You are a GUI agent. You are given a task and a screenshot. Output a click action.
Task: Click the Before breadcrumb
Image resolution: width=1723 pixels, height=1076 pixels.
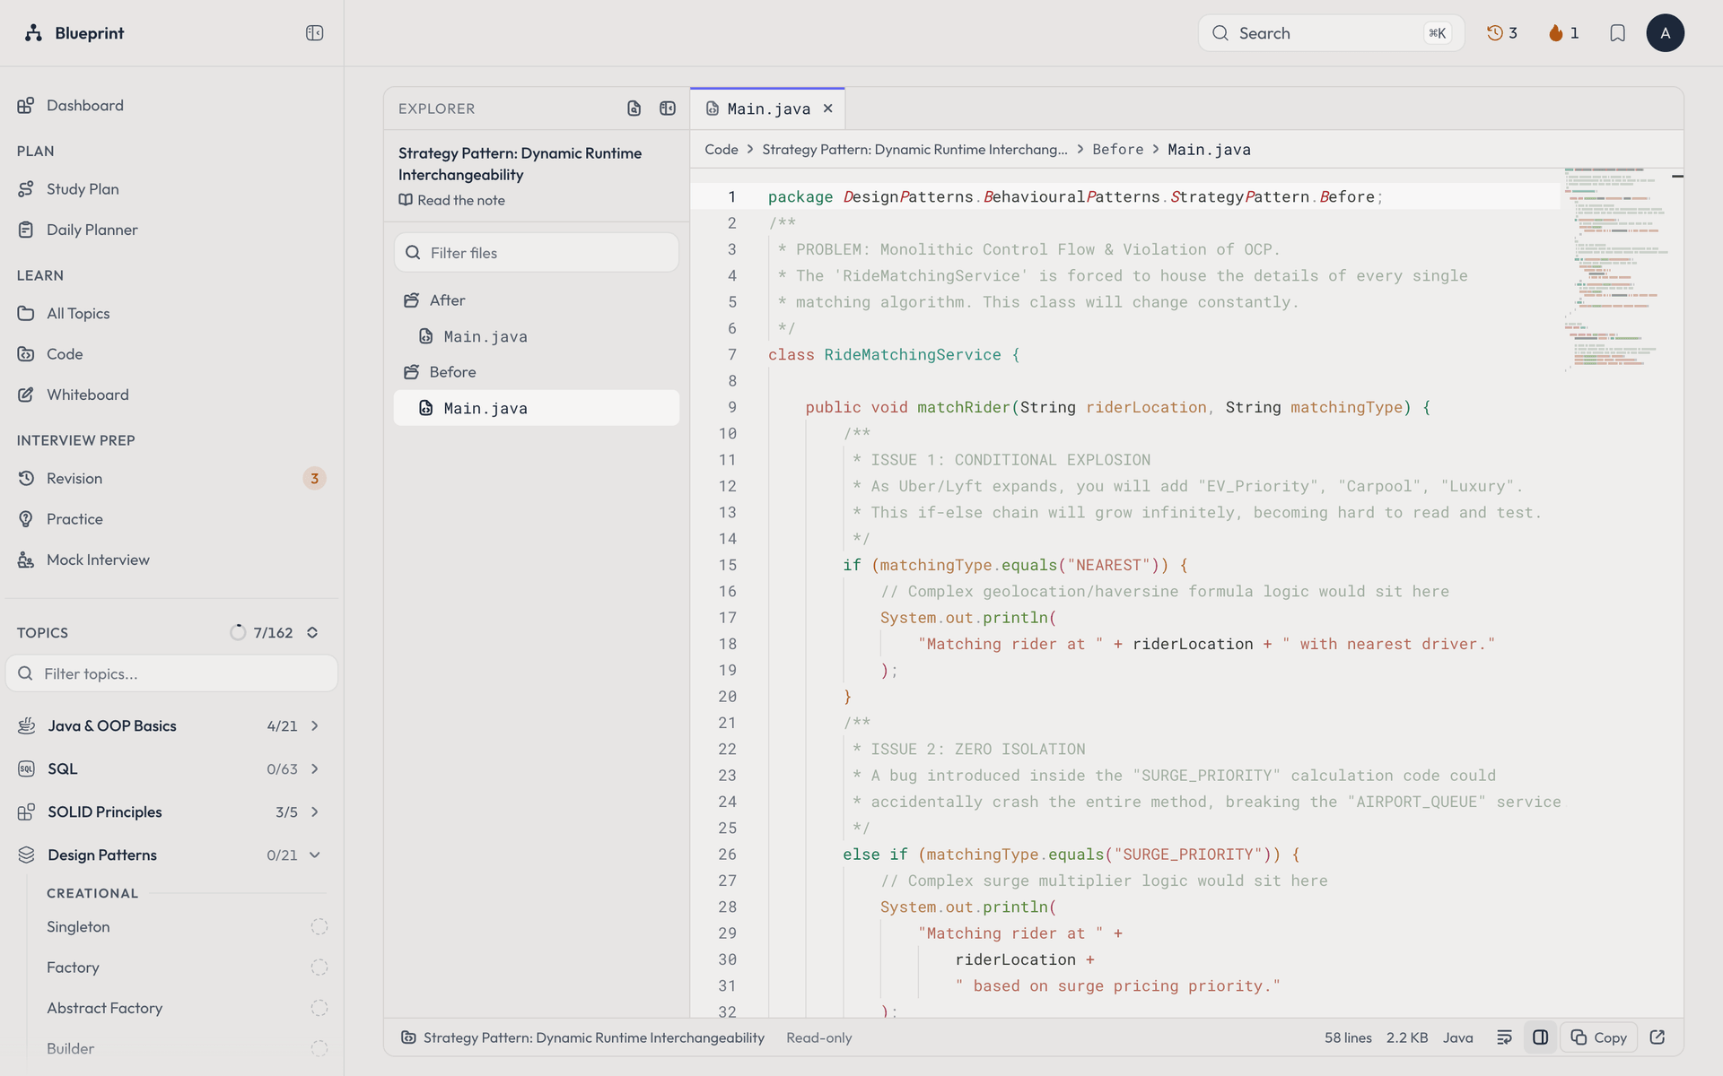(1118, 150)
